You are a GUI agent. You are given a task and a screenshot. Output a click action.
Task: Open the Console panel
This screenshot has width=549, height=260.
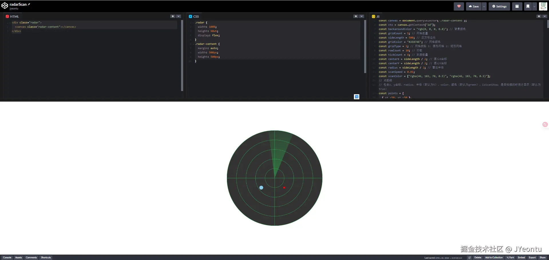7,257
